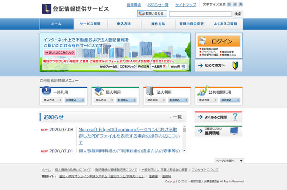Open the 初めての方へ banner
287x190 pixels.
coord(219,65)
